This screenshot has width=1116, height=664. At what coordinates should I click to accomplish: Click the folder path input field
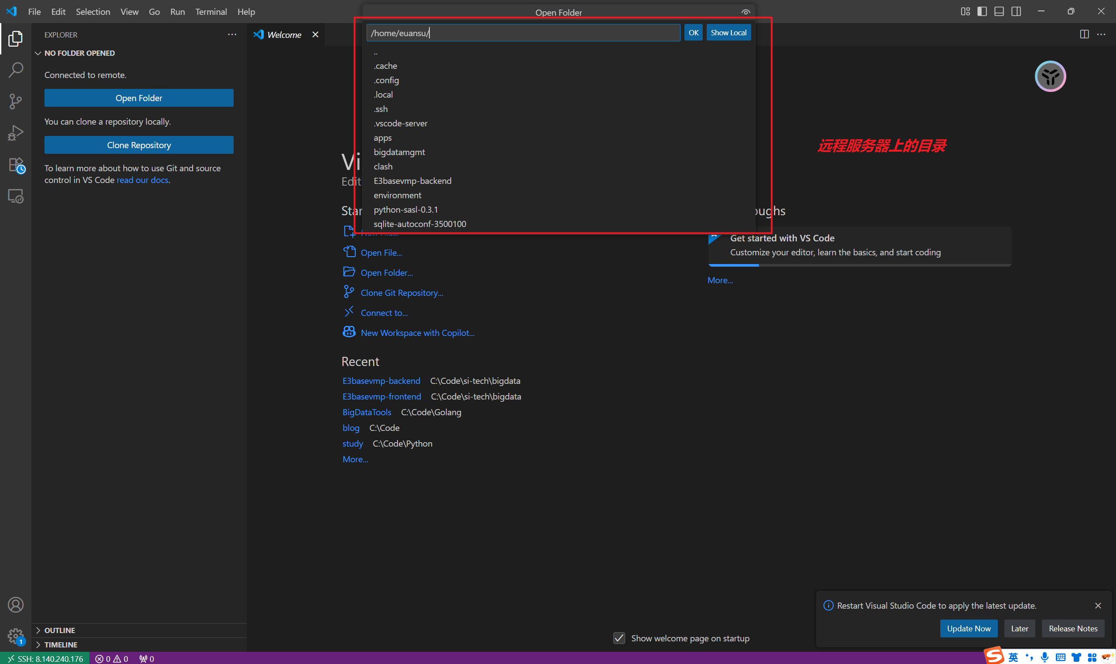pyautogui.click(x=523, y=33)
